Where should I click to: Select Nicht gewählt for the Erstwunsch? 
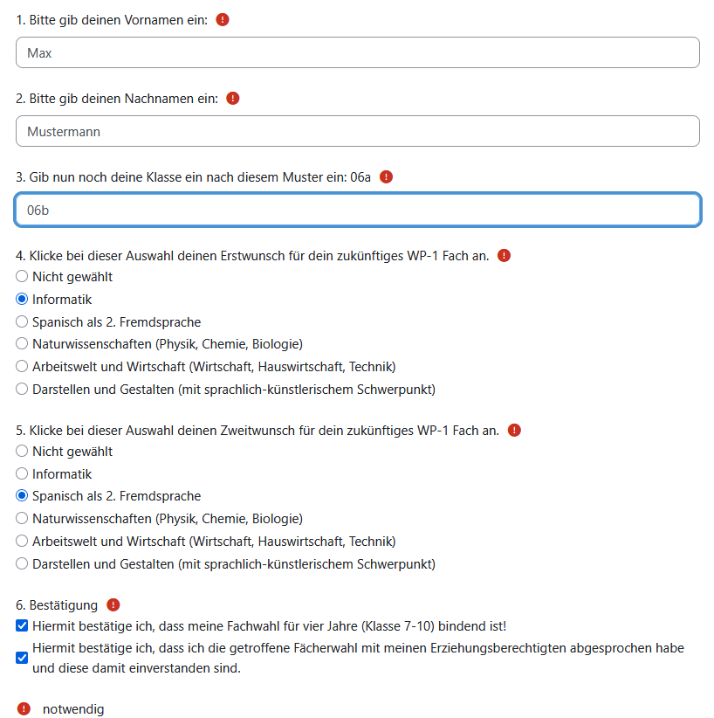(21, 276)
